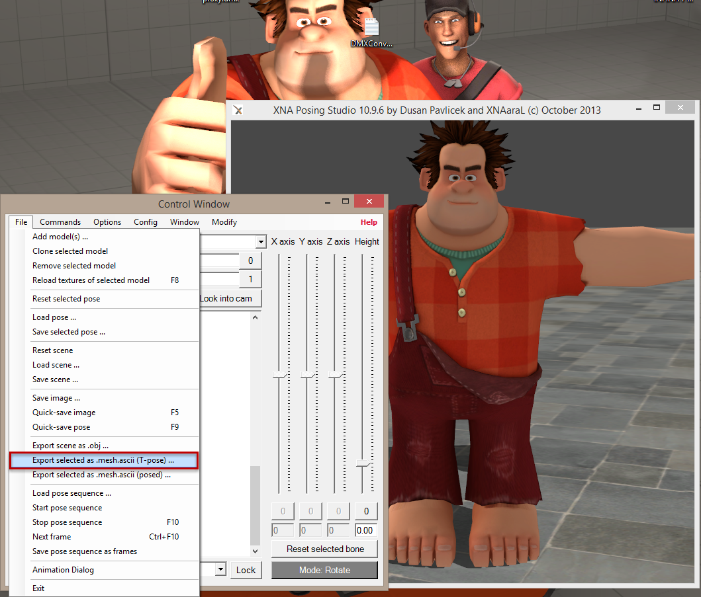Viewport: 701px width, 597px height.
Task: Choose Save selected pose entry
Action: 104,332
